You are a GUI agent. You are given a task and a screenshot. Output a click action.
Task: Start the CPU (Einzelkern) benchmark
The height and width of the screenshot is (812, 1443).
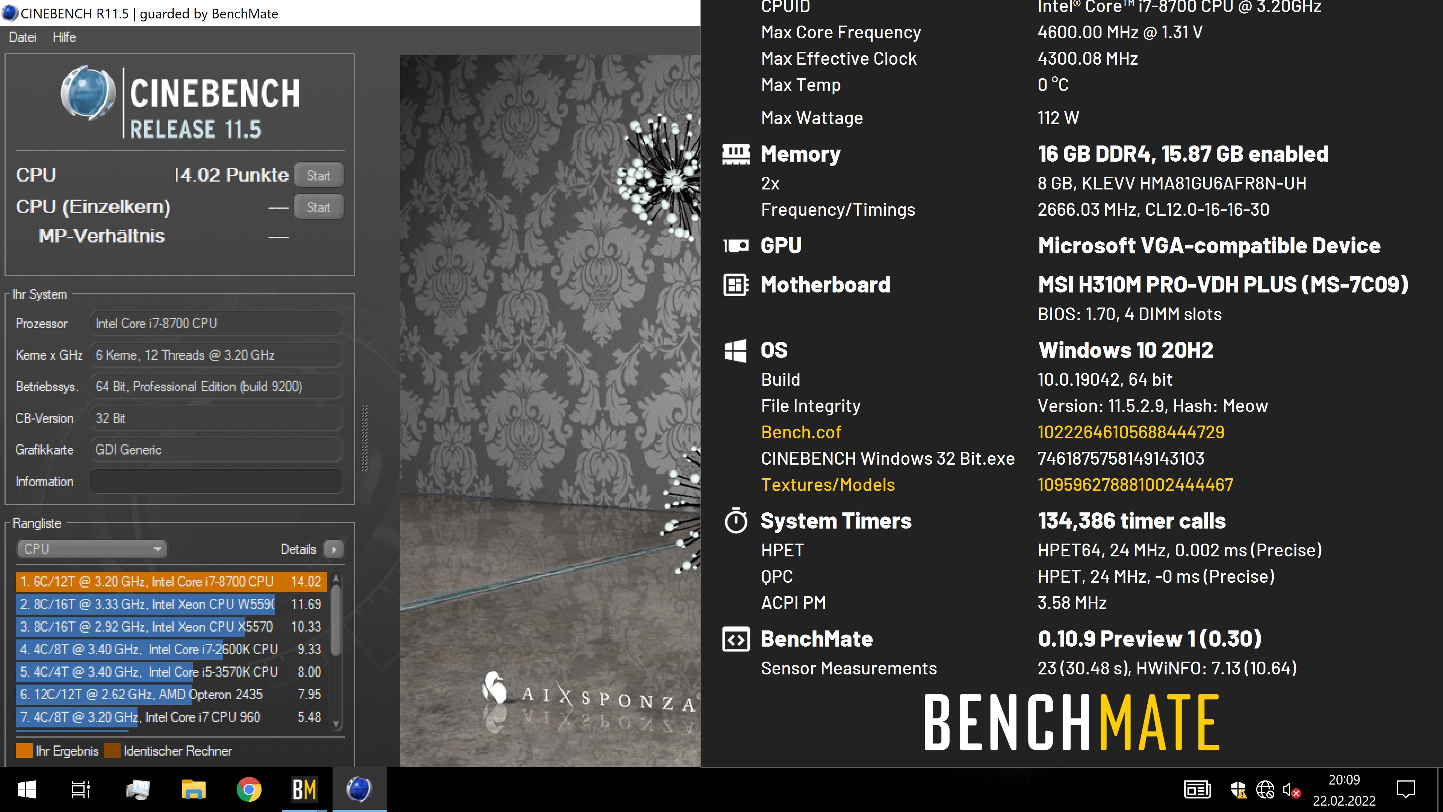318,207
